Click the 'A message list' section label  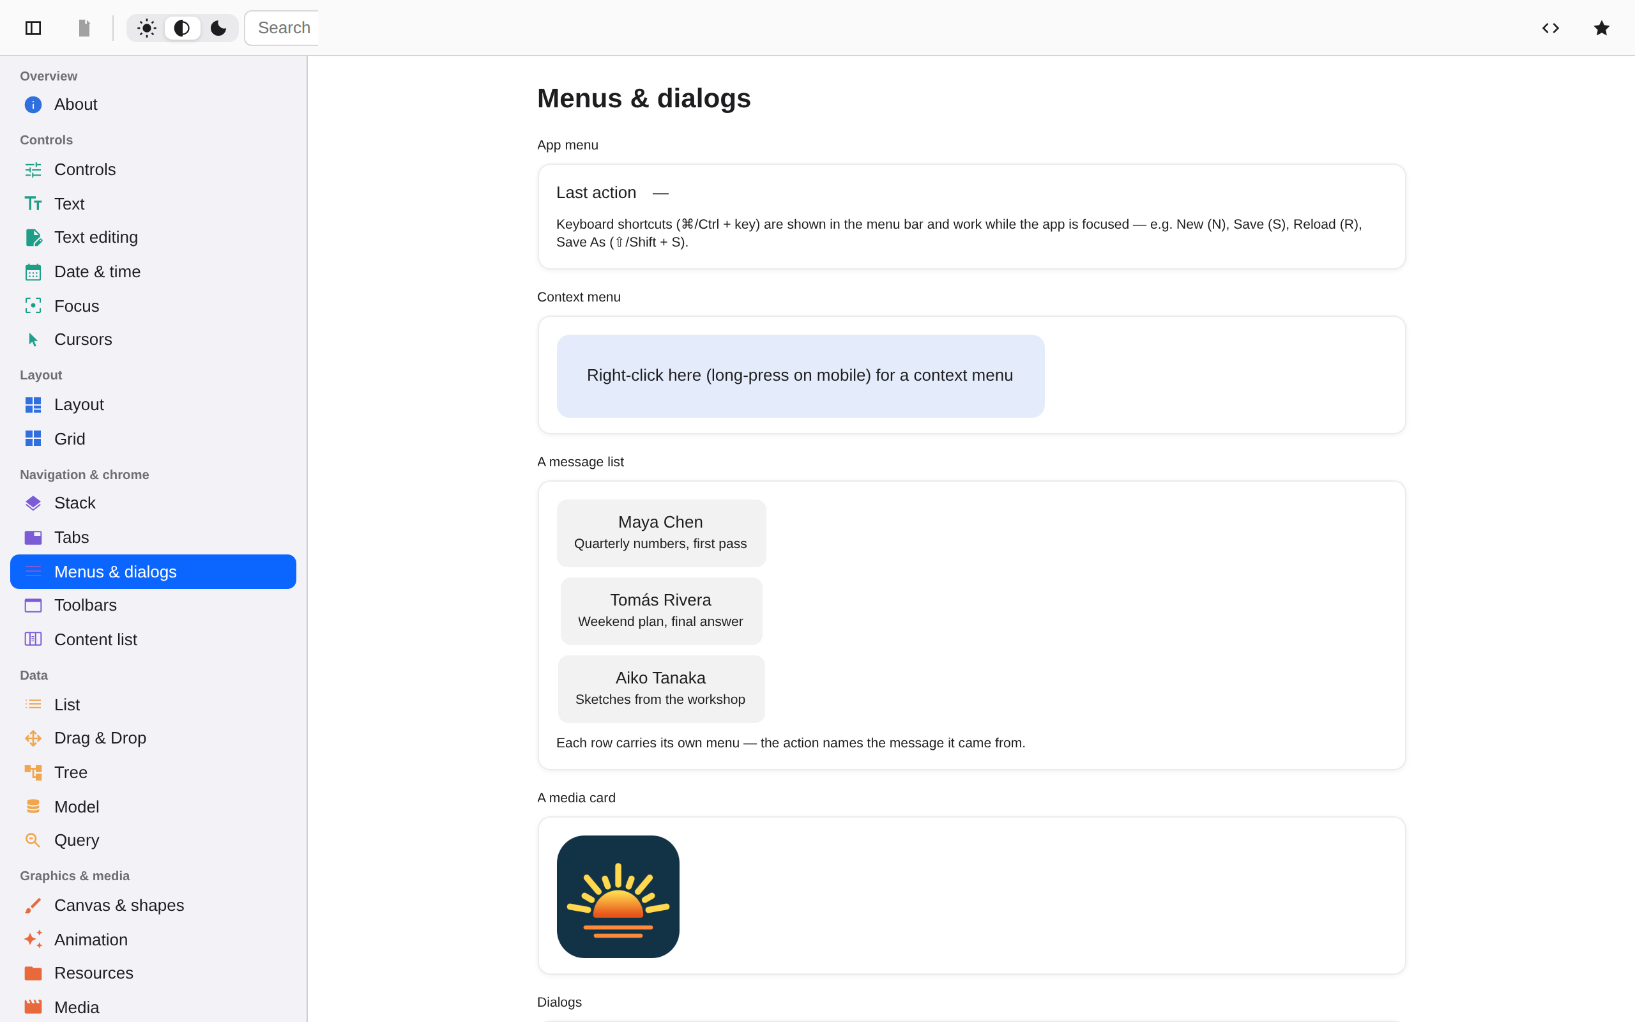(581, 462)
